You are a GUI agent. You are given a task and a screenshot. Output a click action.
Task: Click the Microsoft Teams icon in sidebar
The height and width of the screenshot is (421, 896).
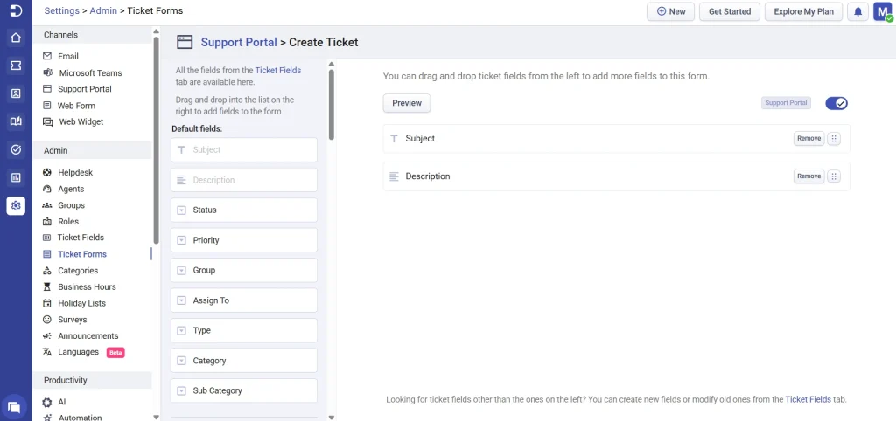click(x=47, y=73)
